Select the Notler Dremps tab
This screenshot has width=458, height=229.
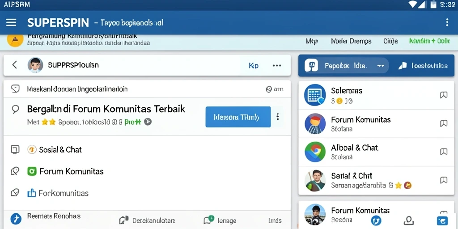(352, 41)
